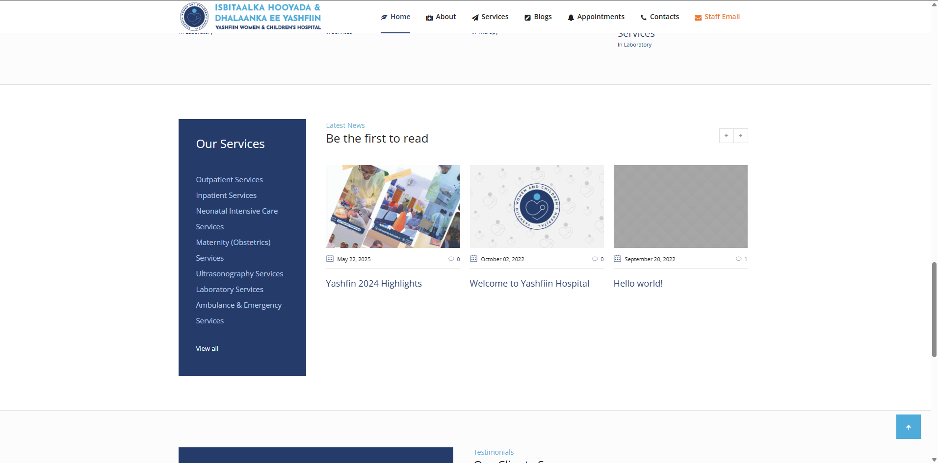Click the scrollbar up arrow
Image resolution: width=938 pixels, height=463 pixels.
934,4
